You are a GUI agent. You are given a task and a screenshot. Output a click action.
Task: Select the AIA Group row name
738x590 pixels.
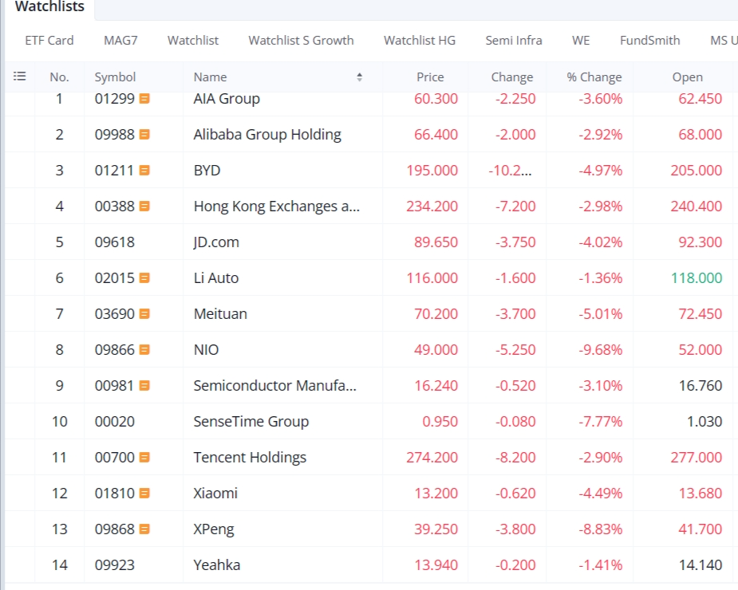point(227,99)
